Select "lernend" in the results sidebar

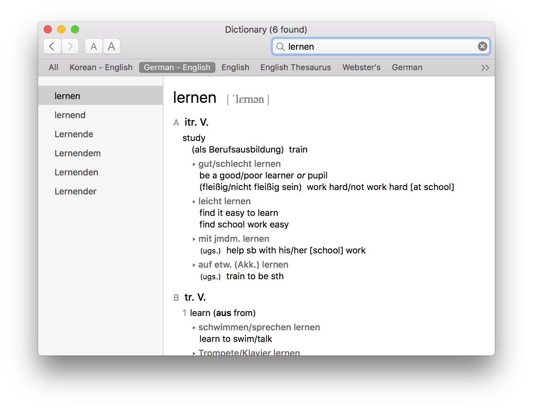(x=70, y=115)
